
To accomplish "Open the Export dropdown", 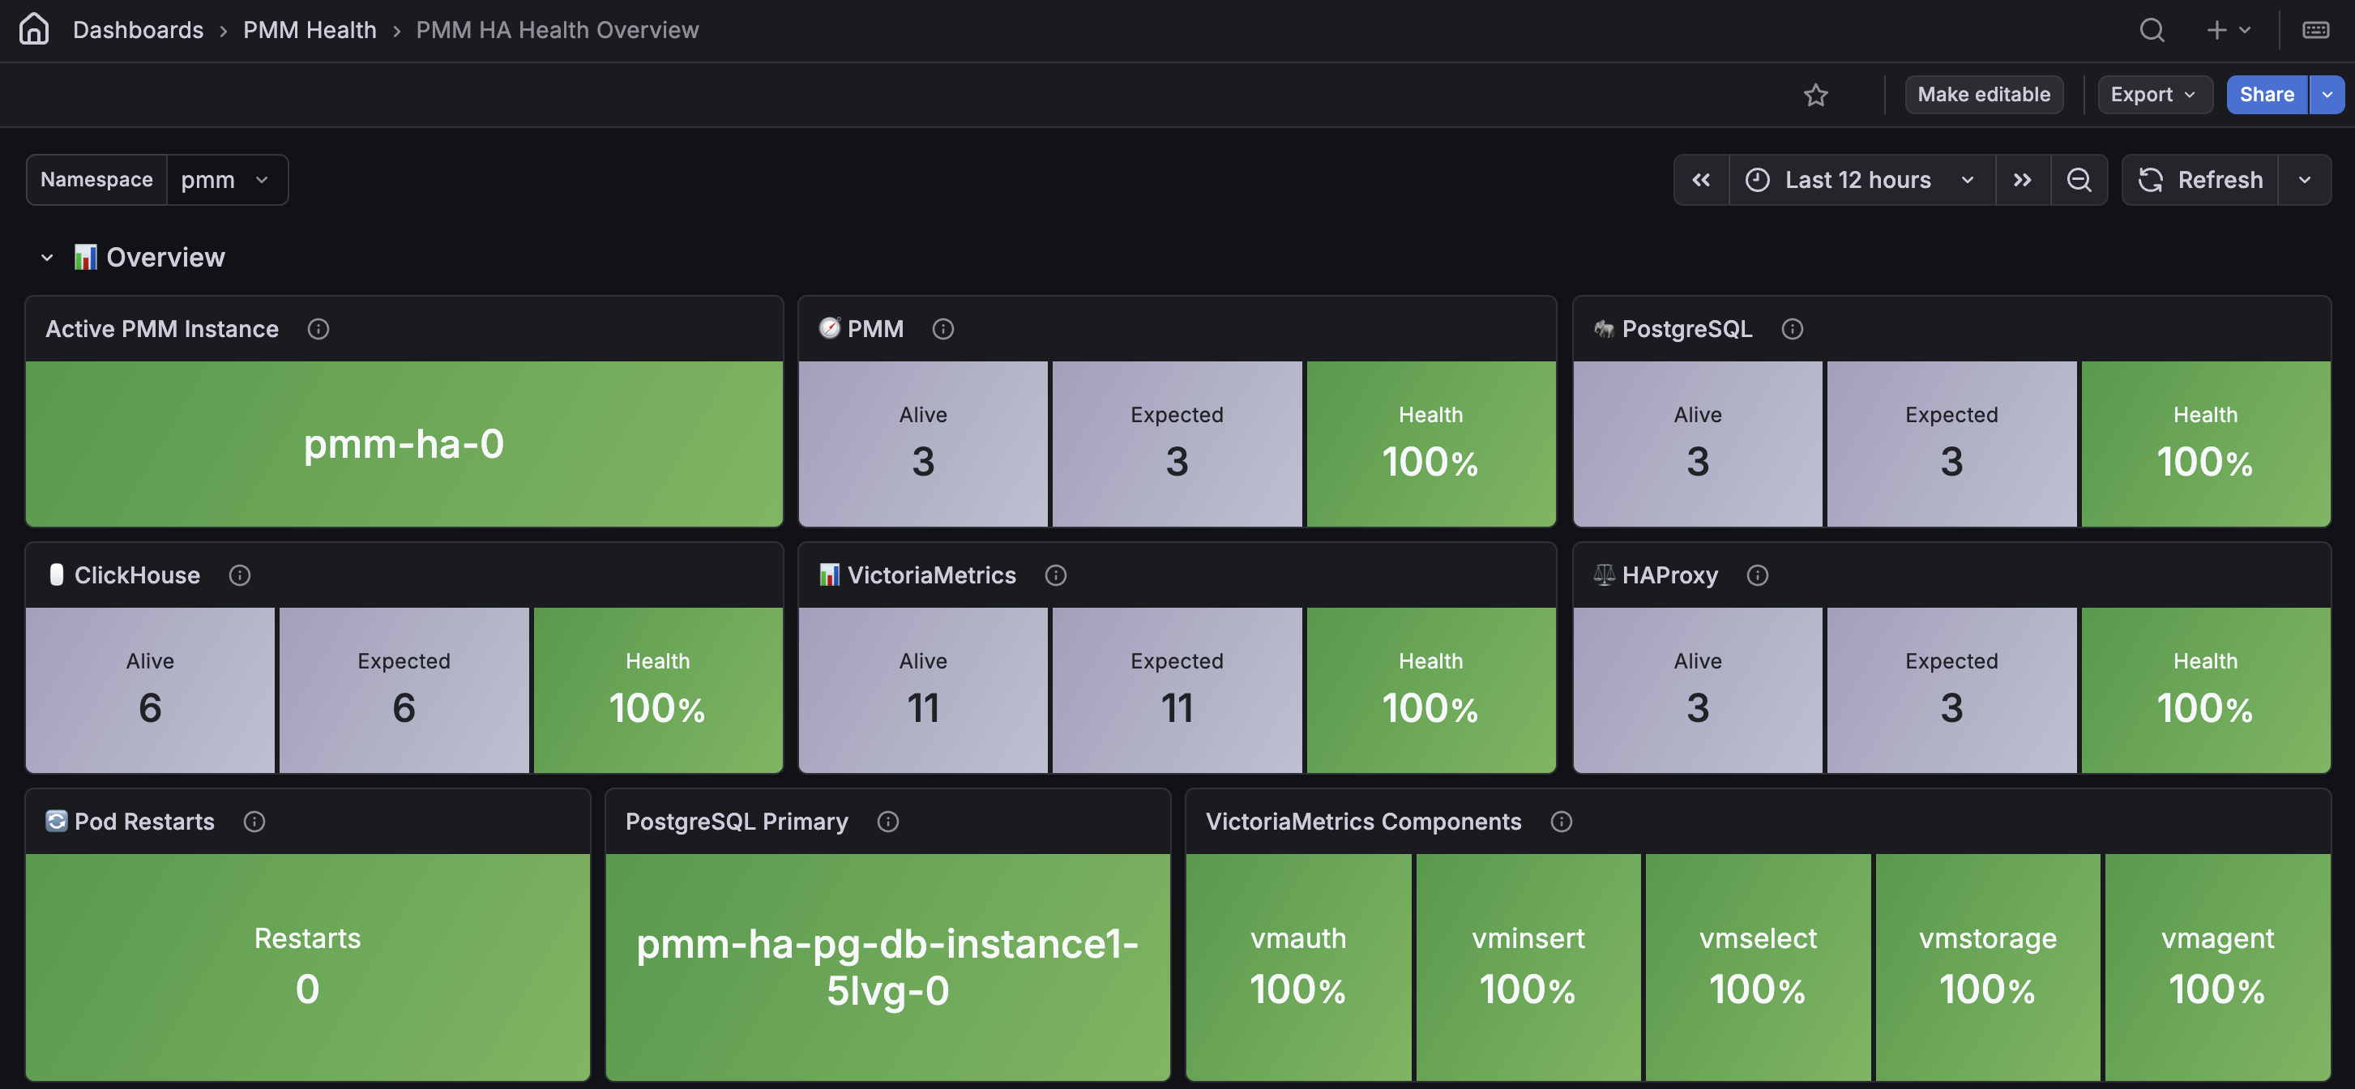I will pyautogui.click(x=2155, y=95).
